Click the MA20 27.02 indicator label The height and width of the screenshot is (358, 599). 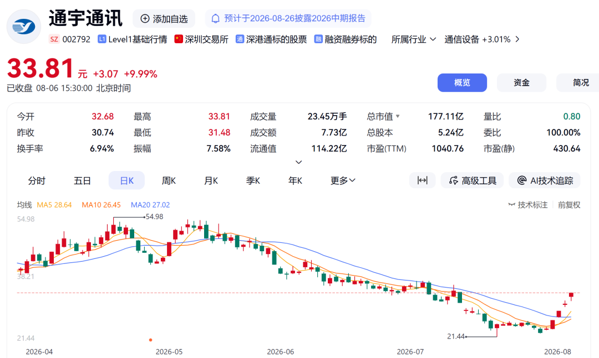(x=150, y=205)
